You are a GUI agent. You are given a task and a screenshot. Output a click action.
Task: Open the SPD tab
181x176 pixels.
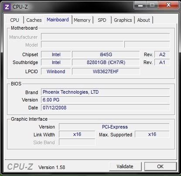click(x=102, y=20)
